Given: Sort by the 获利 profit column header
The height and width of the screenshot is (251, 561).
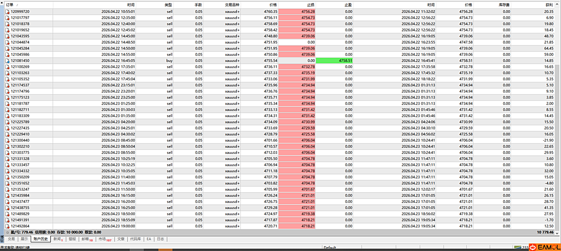Looking at the screenshot, I should click(x=549, y=5).
